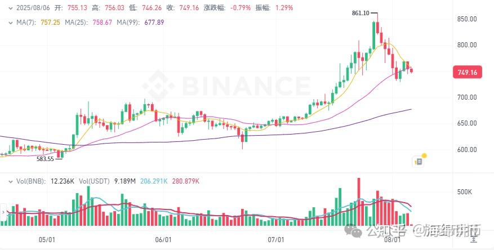Click the 07/01 date on time axis
The image size is (494, 250).
click(x=275, y=239)
